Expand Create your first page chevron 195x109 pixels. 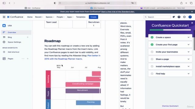(x=189, y=45)
